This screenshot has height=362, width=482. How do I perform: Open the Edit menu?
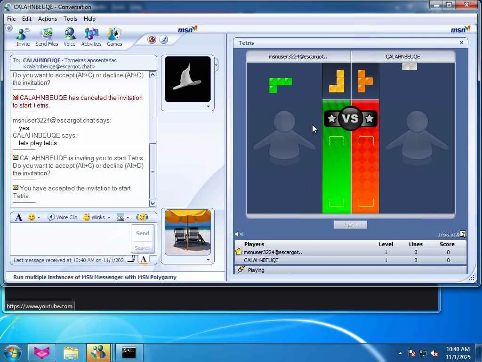coord(27,19)
